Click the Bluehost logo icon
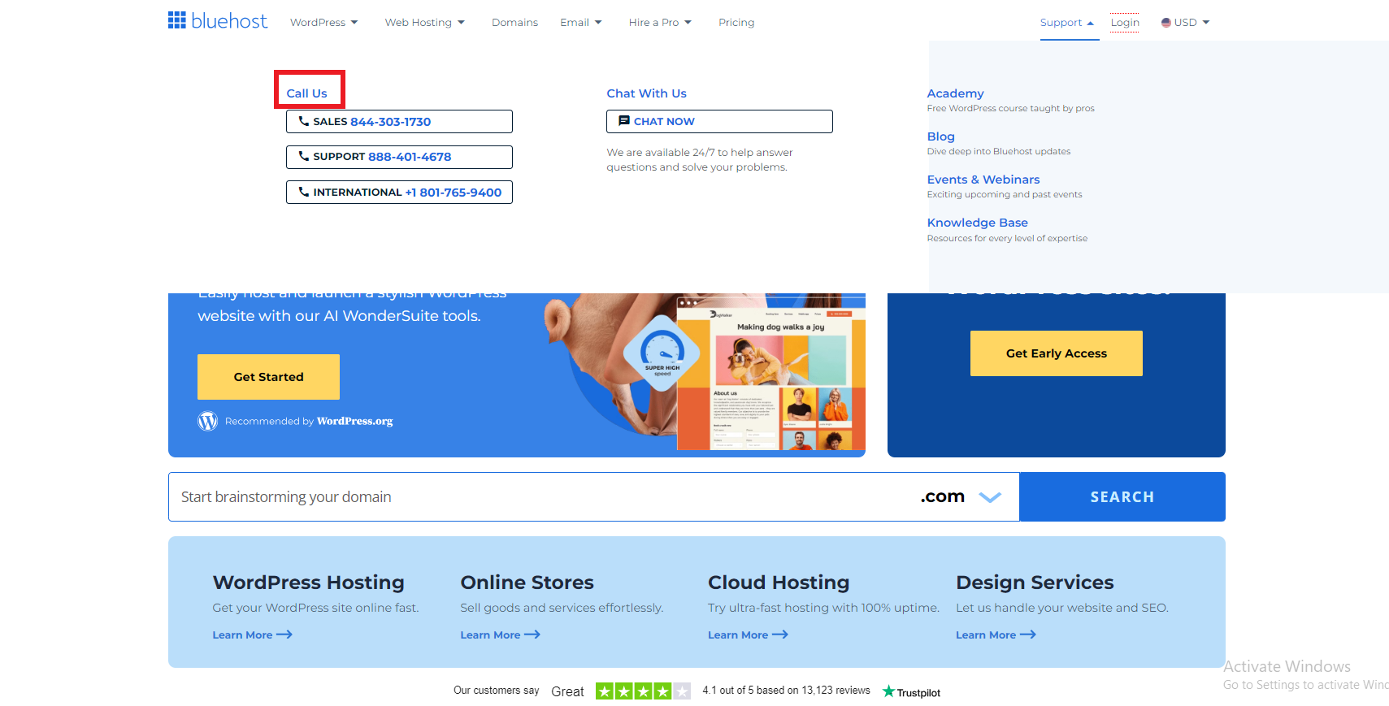The width and height of the screenshot is (1389, 706). pos(177,20)
